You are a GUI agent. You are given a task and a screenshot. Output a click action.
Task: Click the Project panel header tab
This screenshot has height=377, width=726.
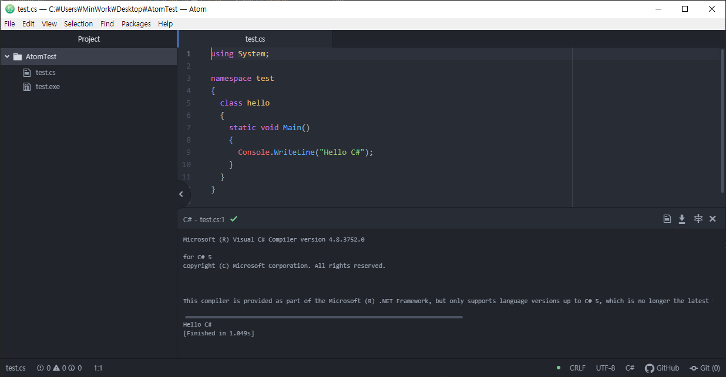tap(89, 39)
